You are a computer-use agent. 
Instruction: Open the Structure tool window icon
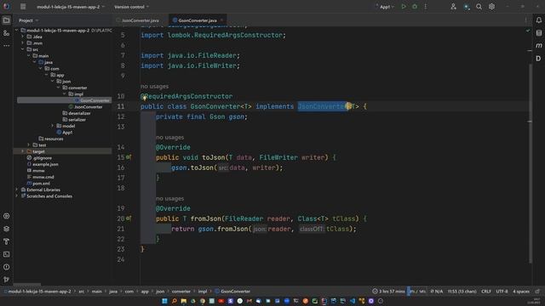click(x=6, y=33)
